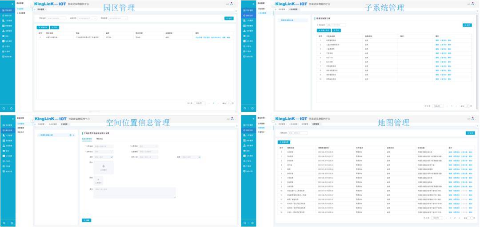Screen dimensions: 480x227
Task: Select highlighted tree node in 子系统管理 left pane
Action: click(292, 20)
